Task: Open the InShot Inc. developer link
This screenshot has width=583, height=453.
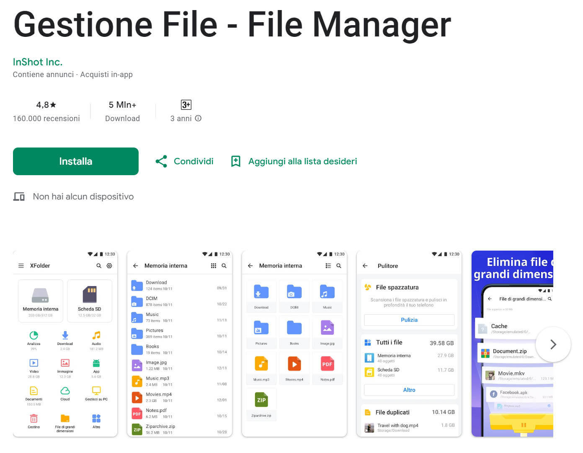Action: 38,62
